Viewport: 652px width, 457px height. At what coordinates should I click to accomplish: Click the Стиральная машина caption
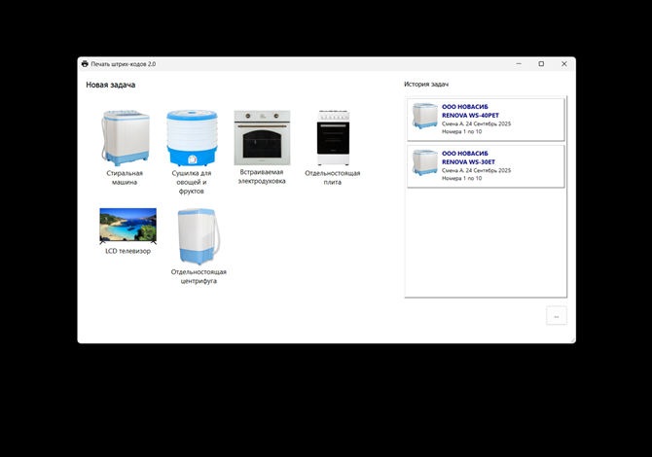pos(125,177)
